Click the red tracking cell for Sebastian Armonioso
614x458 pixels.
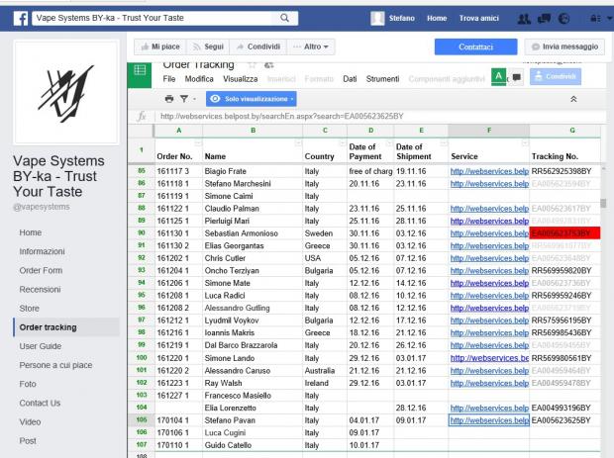[564, 233]
